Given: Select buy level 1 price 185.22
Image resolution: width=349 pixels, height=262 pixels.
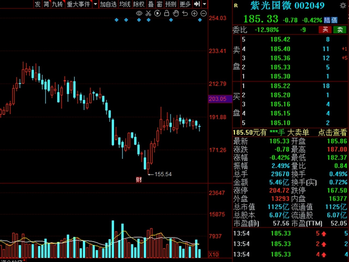Looking at the screenshot, I should pos(280,86).
